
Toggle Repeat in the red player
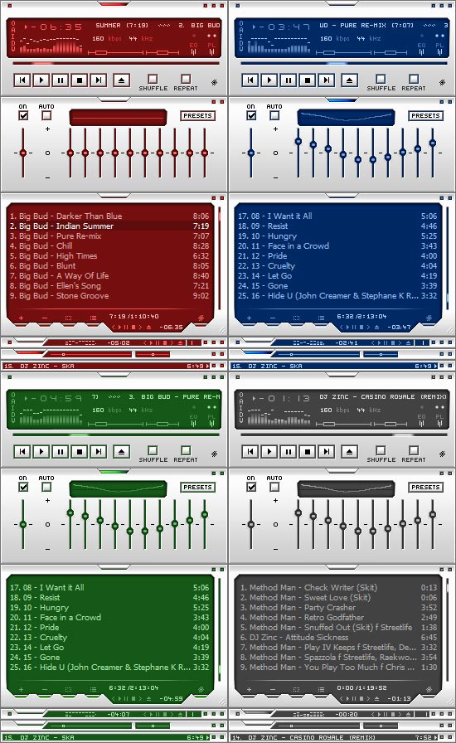tap(186, 79)
